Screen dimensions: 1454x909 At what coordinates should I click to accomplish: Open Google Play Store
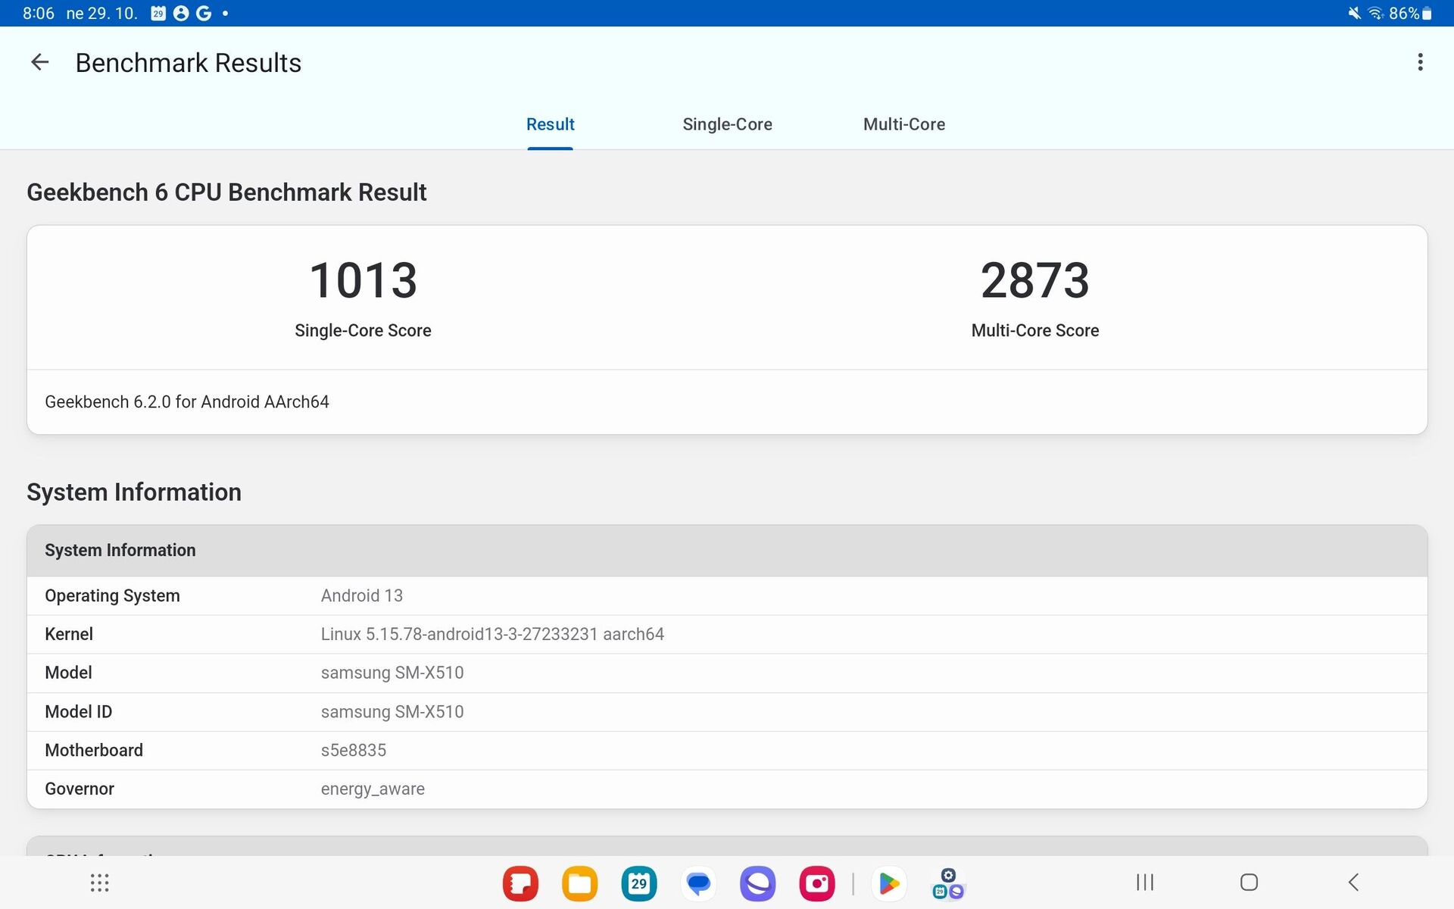tap(889, 883)
